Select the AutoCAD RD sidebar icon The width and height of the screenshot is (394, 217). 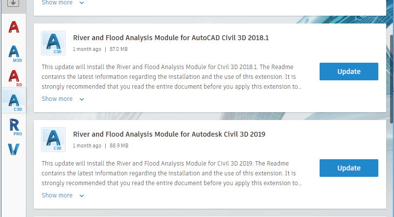coord(14,77)
